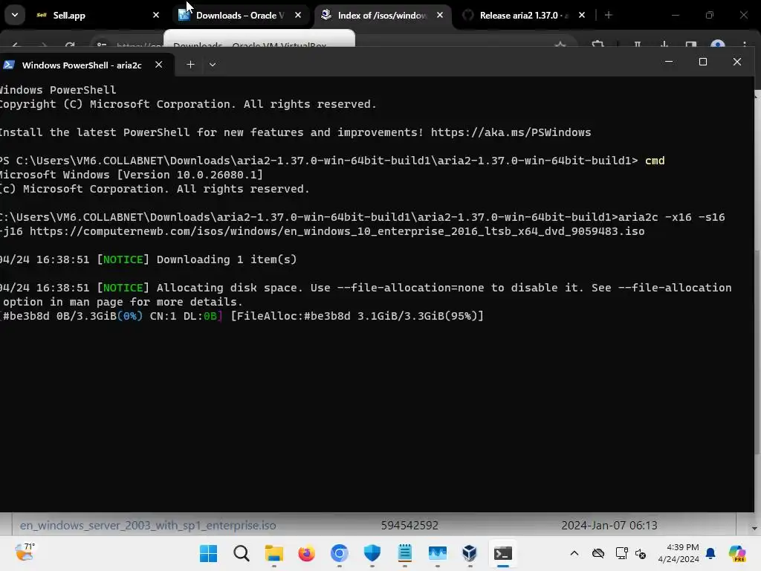Open the Notepad taskbar icon
The height and width of the screenshot is (571, 761).
click(x=405, y=553)
